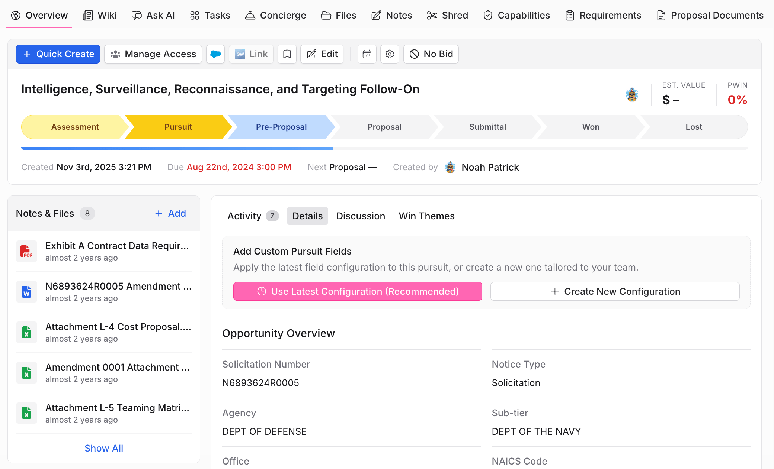The width and height of the screenshot is (774, 469).
Task: Mark the pursuit stage as Lost
Action: [694, 127]
